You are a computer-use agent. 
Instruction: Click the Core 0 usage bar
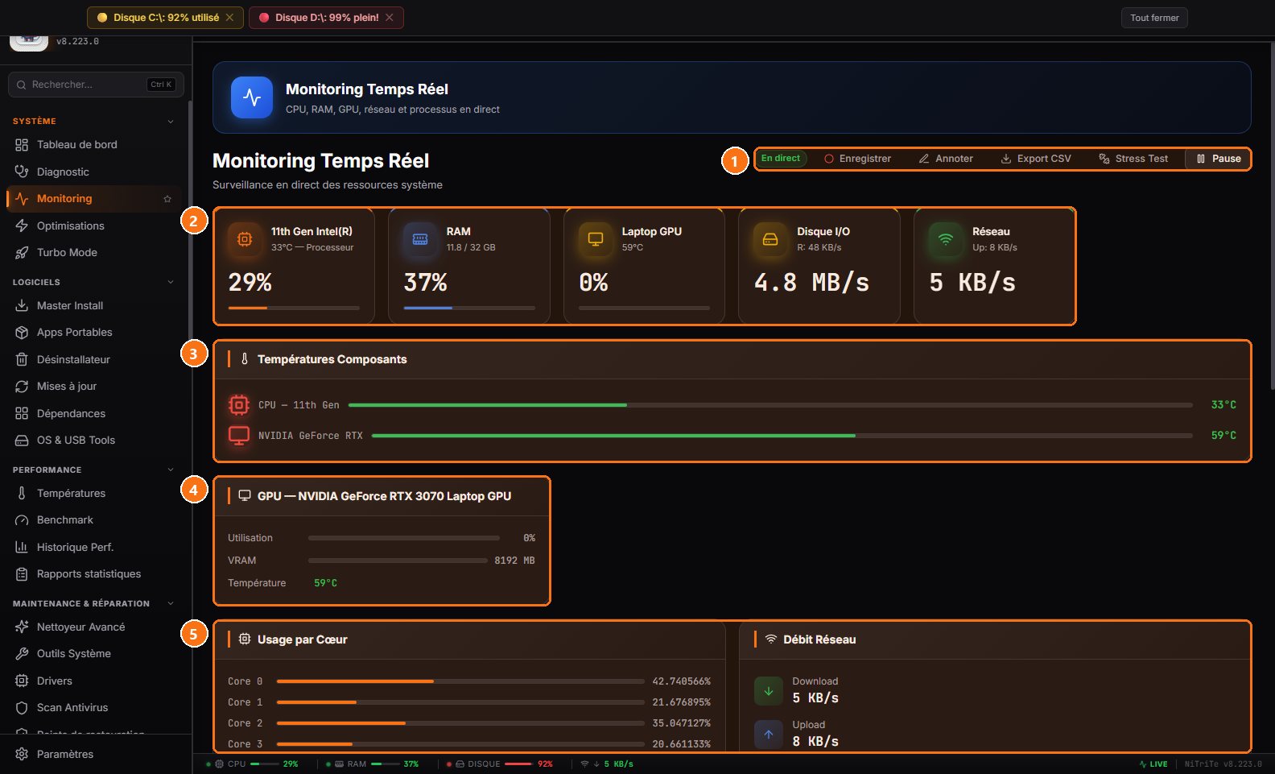pos(460,681)
